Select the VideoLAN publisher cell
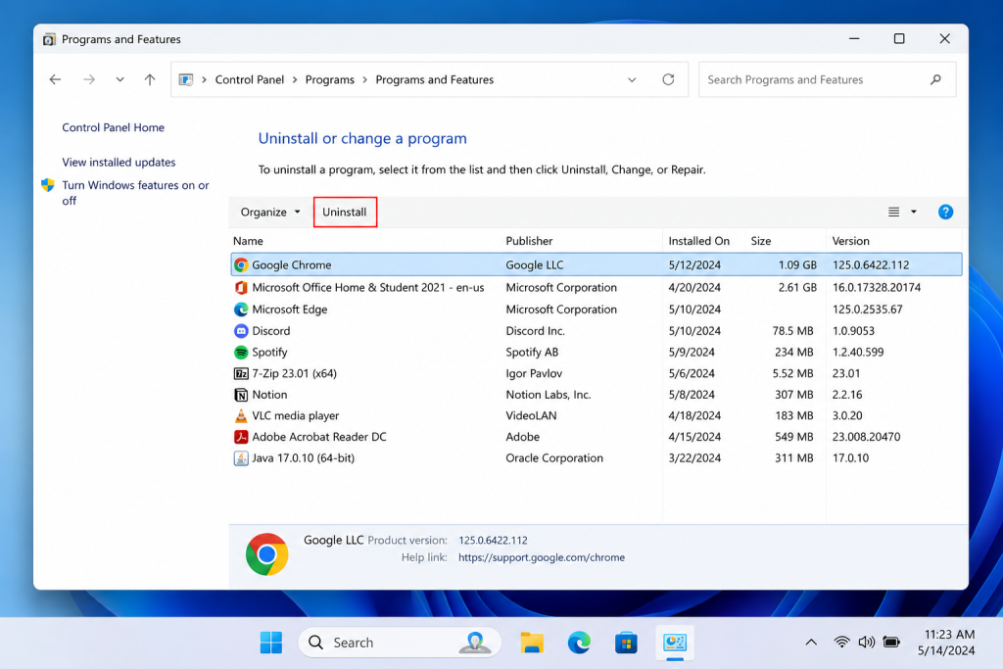Viewport: 1003px width, 669px height. point(531,415)
